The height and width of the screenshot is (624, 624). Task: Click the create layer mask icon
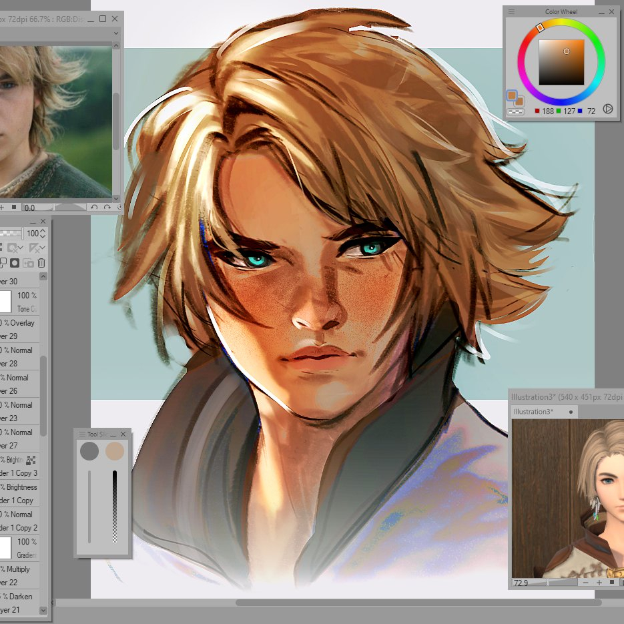tap(14, 264)
